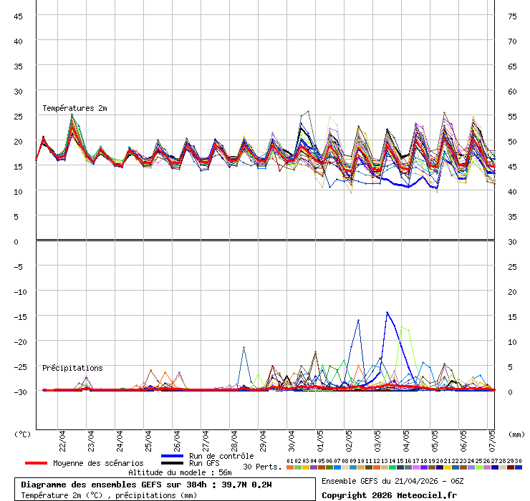Image resolution: width=530 pixels, height=501 pixels.
Task: Click the black 'Run GFS' legend line
Action: (x=173, y=463)
